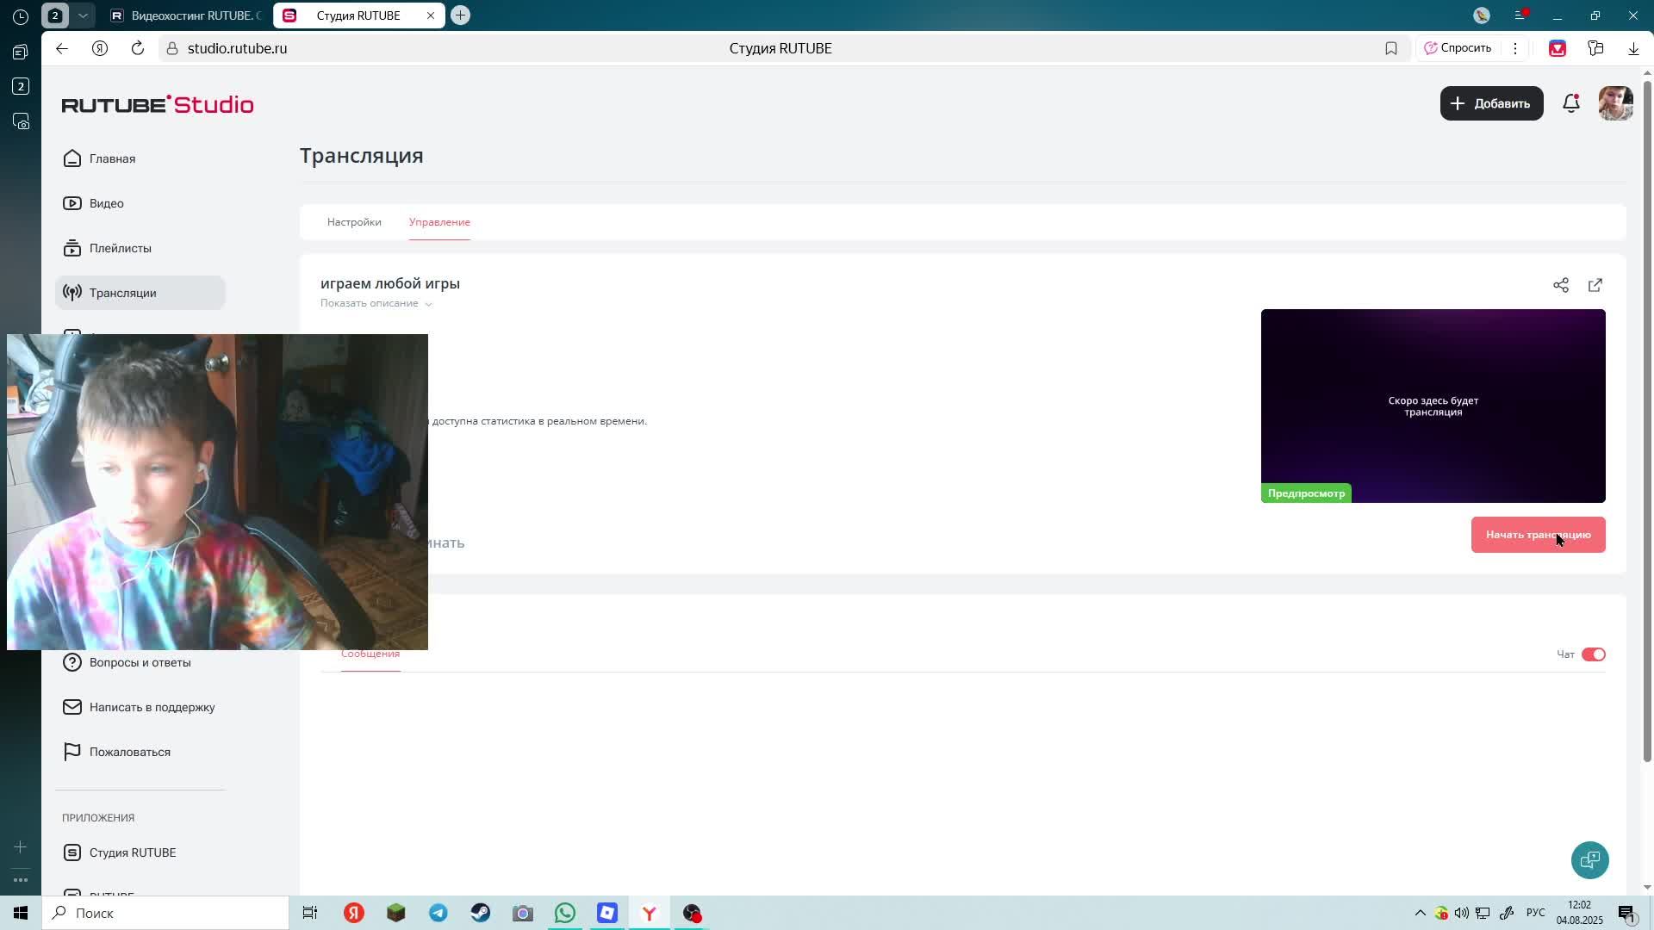Switch to the Настройки tab
Screen dimensions: 1654x930
[354, 222]
